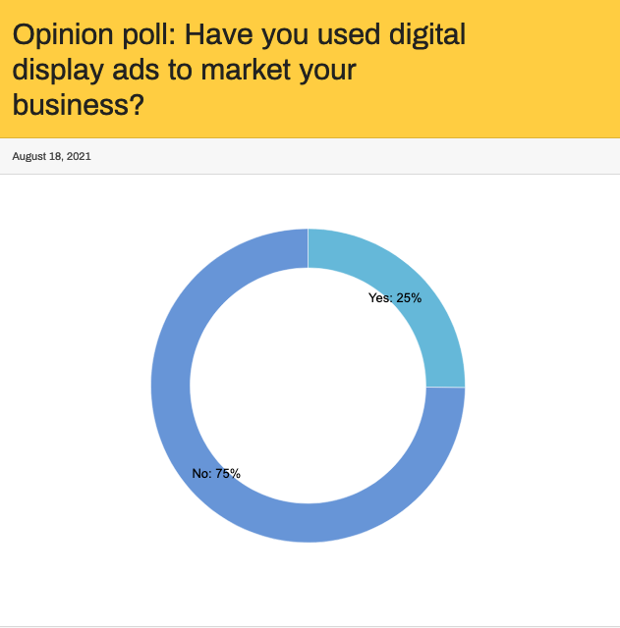Click the gray date bar right of the date

coord(393,156)
